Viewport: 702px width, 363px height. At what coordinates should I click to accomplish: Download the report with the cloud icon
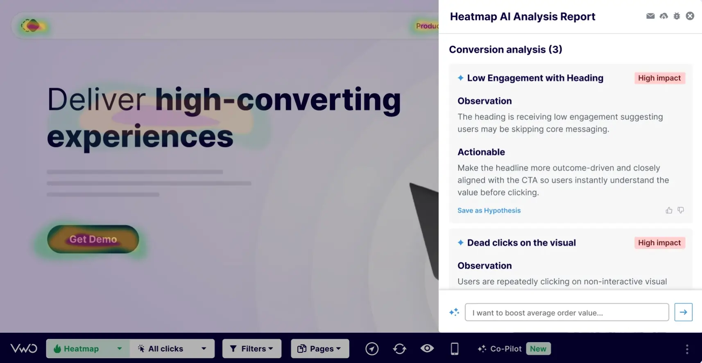(664, 16)
